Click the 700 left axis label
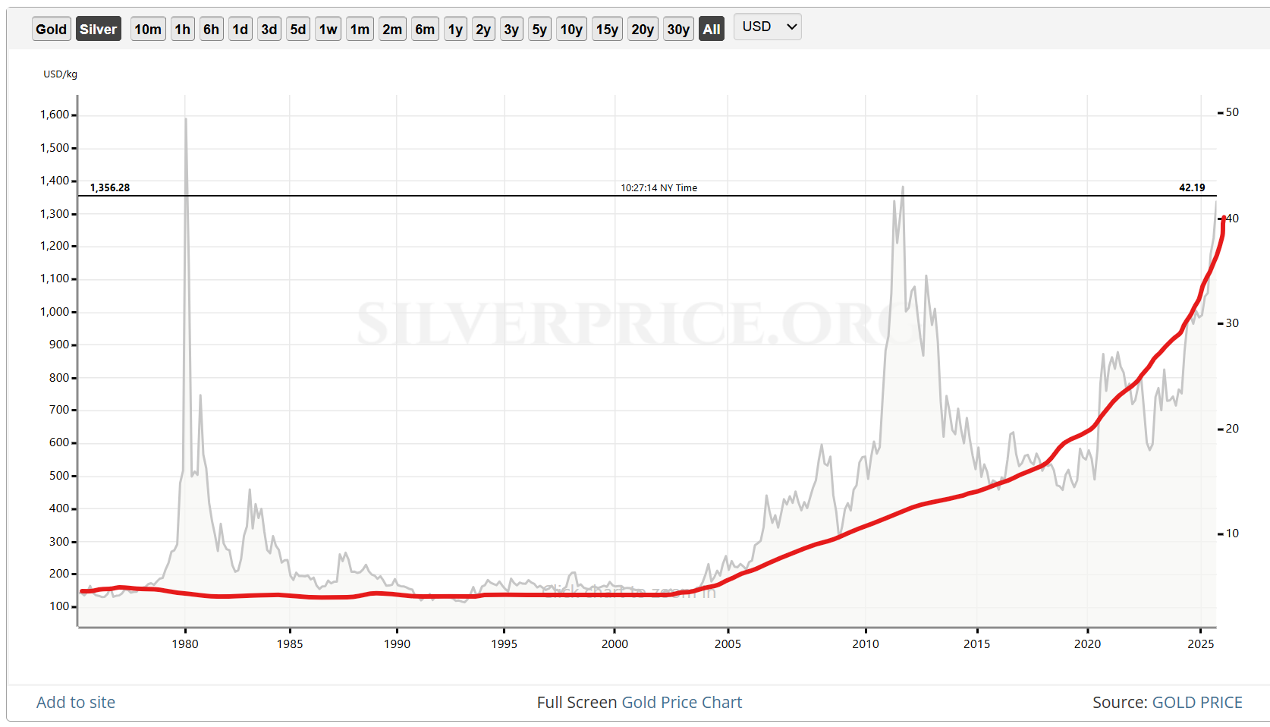 click(59, 410)
